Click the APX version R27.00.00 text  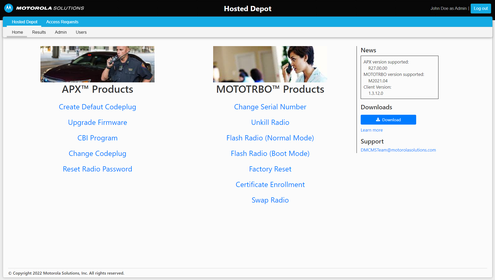(378, 68)
